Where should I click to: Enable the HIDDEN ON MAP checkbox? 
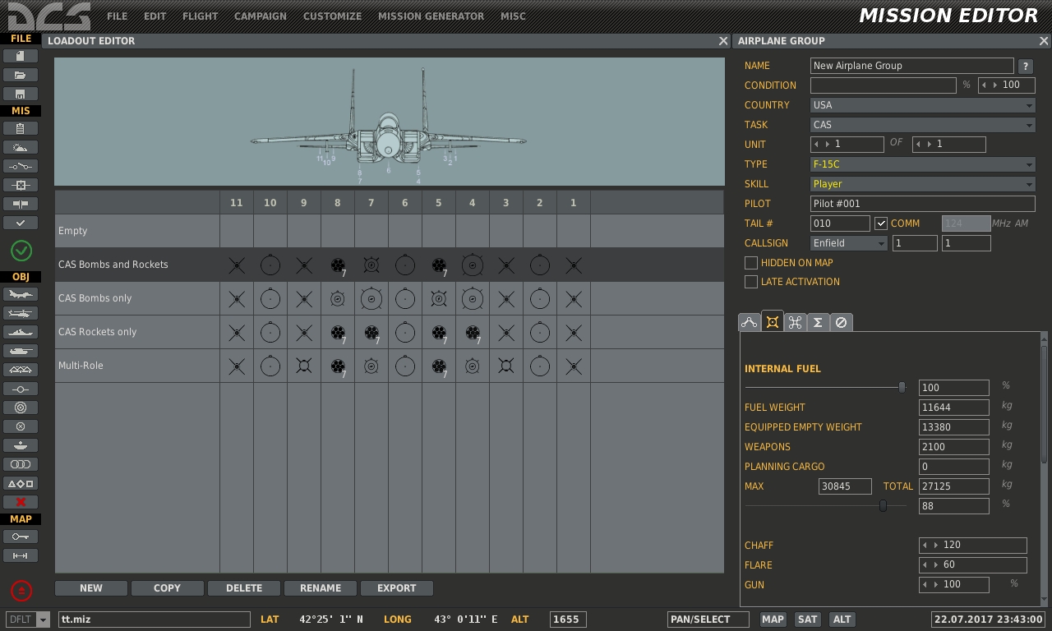[x=751, y=263]
